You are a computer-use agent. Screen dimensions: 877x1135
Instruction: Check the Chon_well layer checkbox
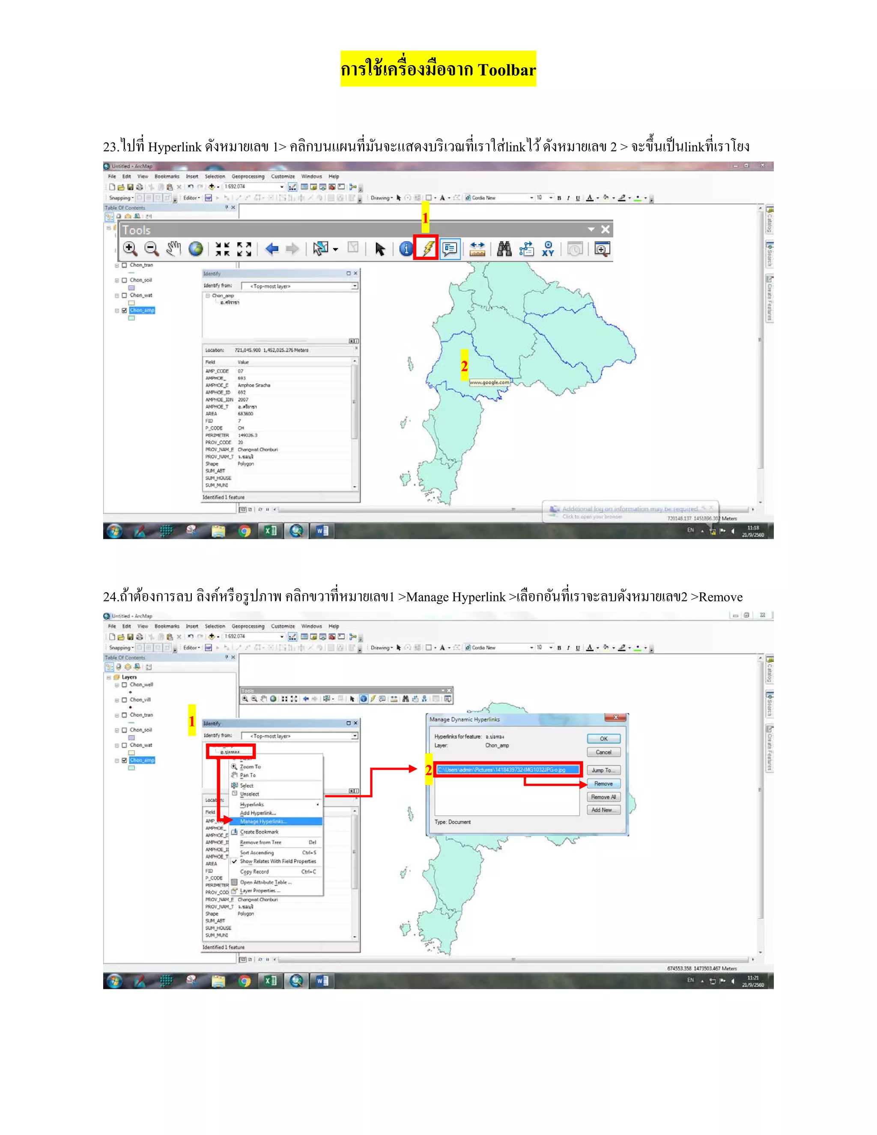coord(124,685)
